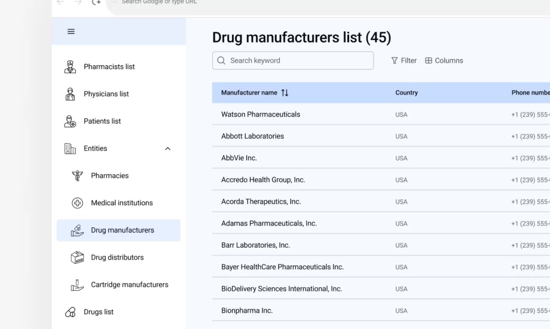Click the Cartridge manufacturers icon
The width and height of the screenshot is (550, 329).
(x=77, y=285)
